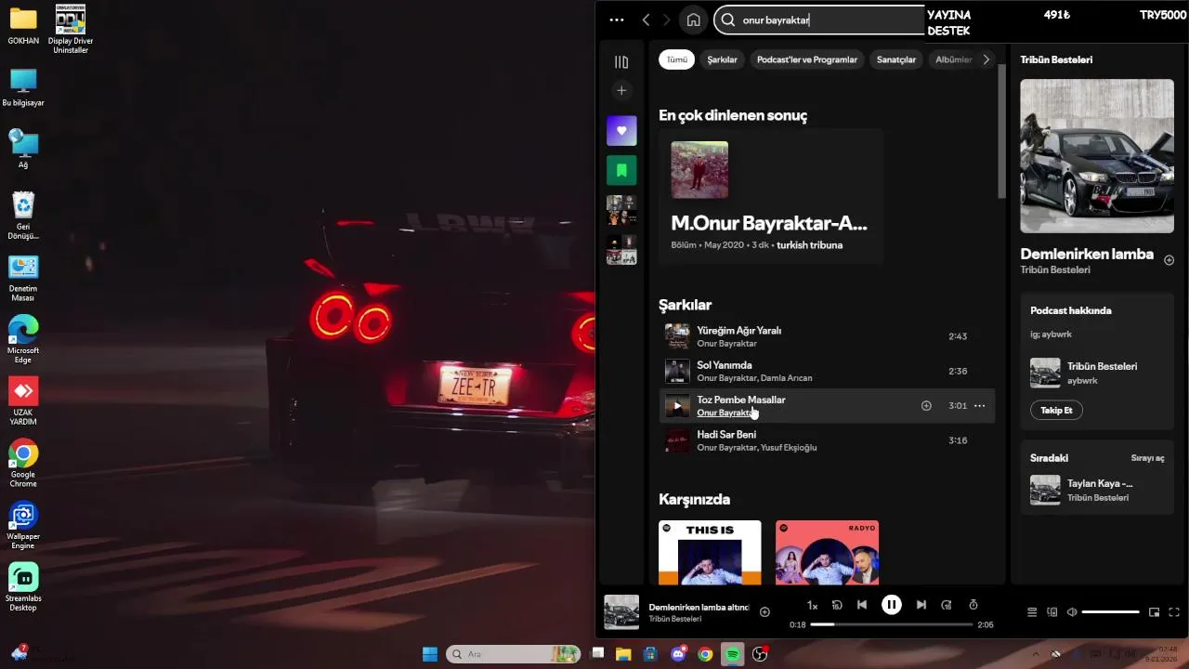Screen dimensions: 1189x669
Task: Open more options for Toz Pembe Masallar
Action: point(979,406)
